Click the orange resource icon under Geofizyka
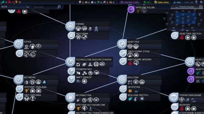This screenshot has height=114, width=204. point(130,91)
